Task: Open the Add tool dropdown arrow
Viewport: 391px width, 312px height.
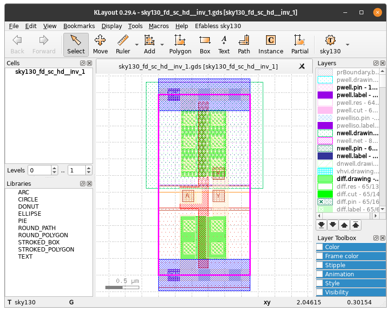Action: [162, 45]
